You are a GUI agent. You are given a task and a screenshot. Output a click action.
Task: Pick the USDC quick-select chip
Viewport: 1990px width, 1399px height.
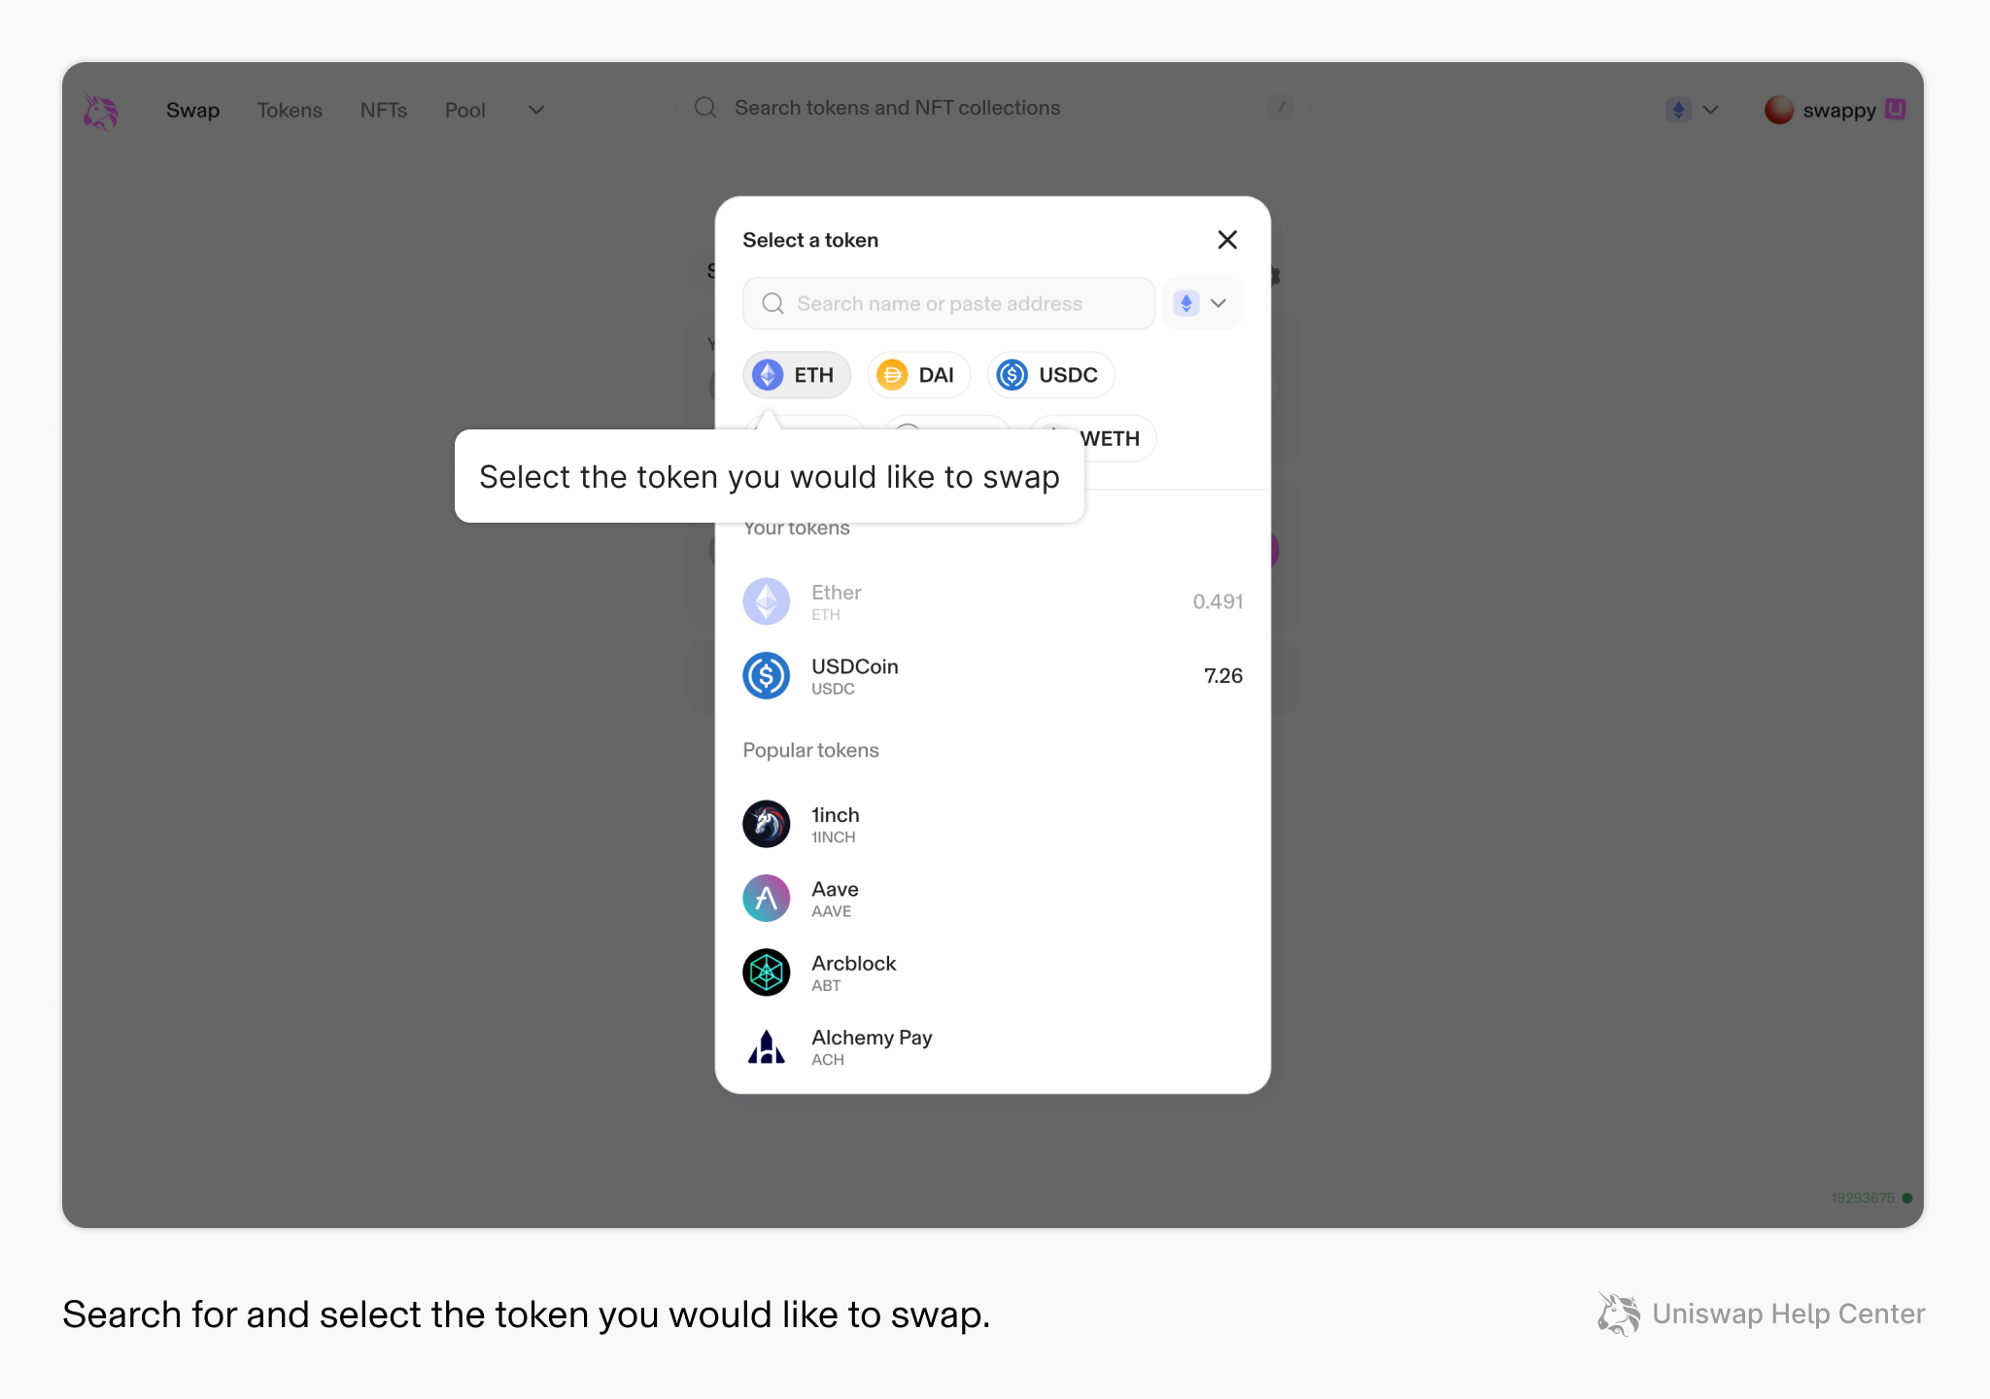[x=1050, y=375]
